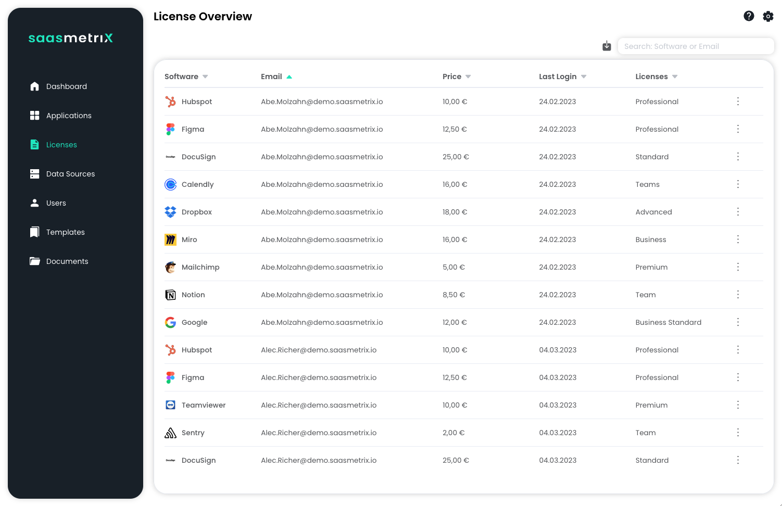Image resolution: width=782 pixels, height=506 pixels.
Task: Click the Mailchimp monkey icon
Action: [x=170, y=267]
